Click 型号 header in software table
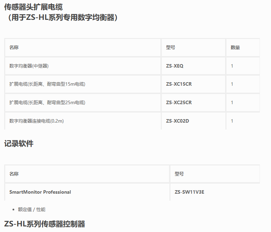This screenshot has width=271, height=232. (179, 174)
